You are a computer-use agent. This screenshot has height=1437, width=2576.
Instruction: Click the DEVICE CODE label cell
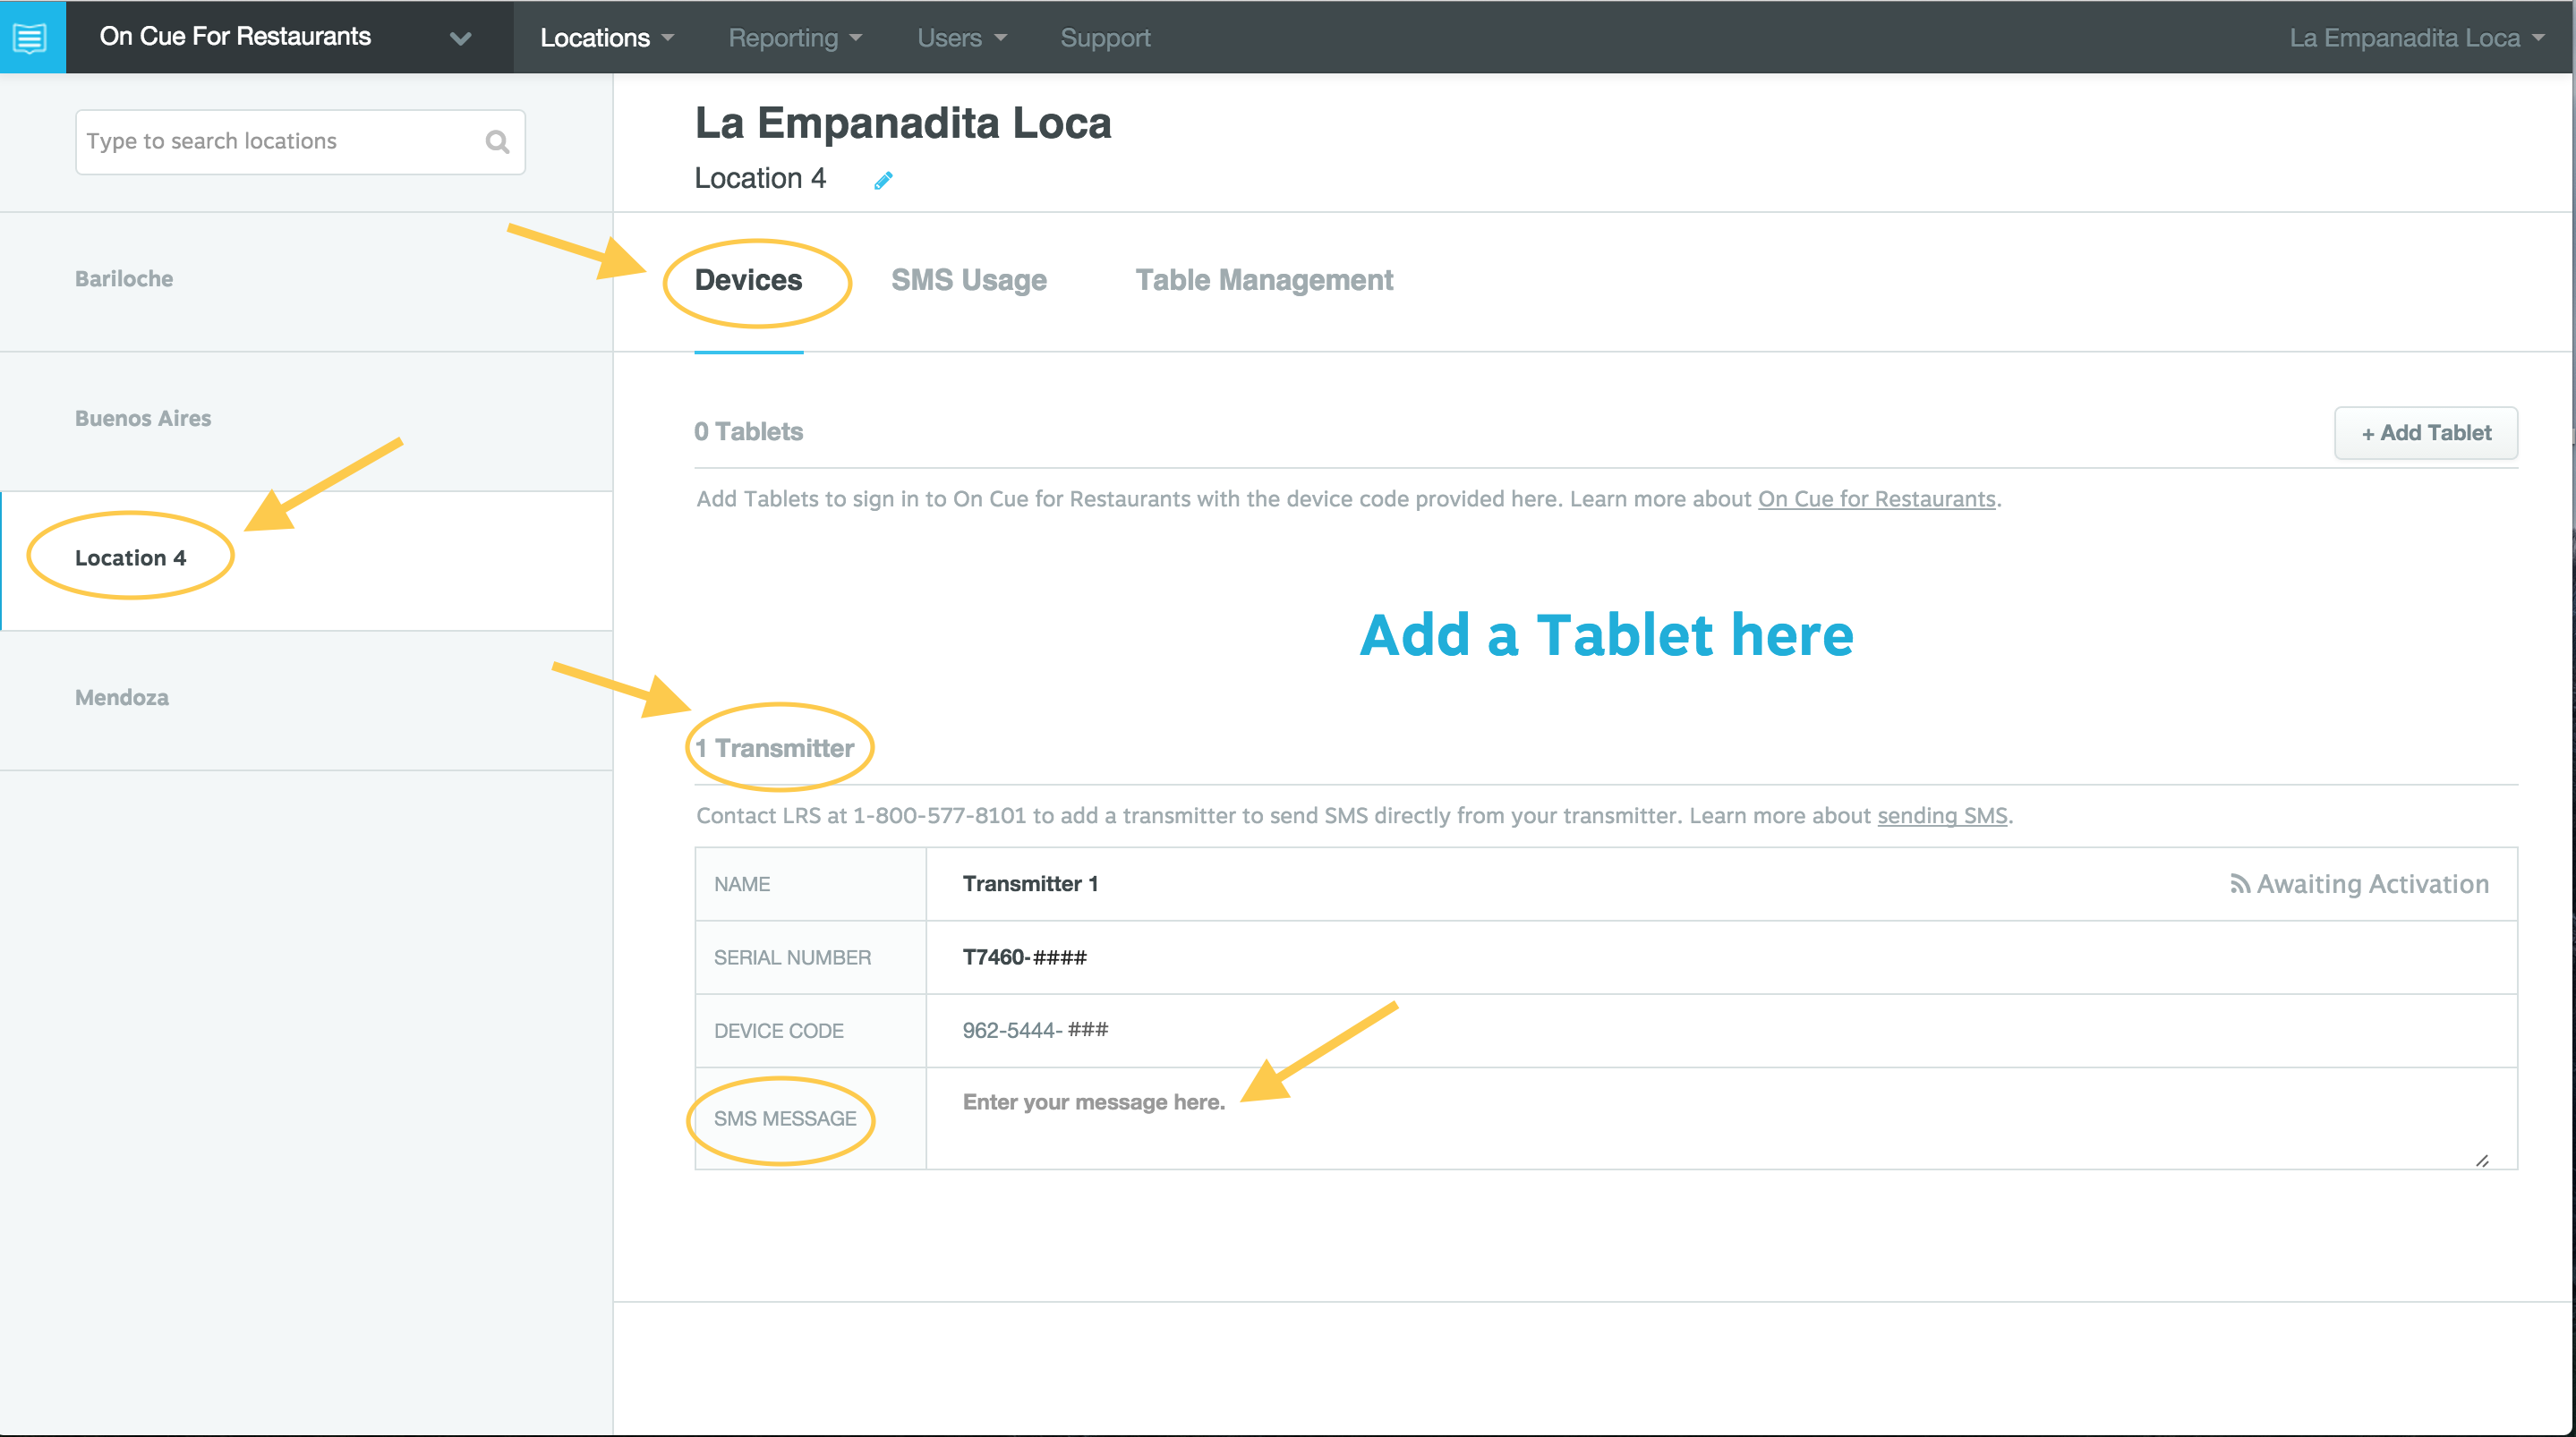[811, 1030]
